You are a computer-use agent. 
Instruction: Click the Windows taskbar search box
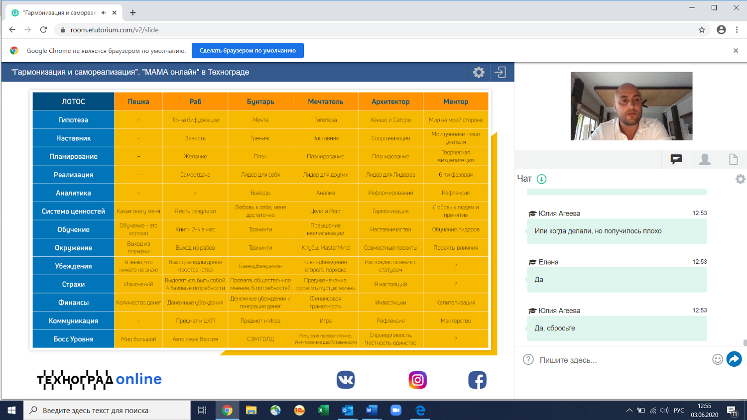tap(107, 411)
